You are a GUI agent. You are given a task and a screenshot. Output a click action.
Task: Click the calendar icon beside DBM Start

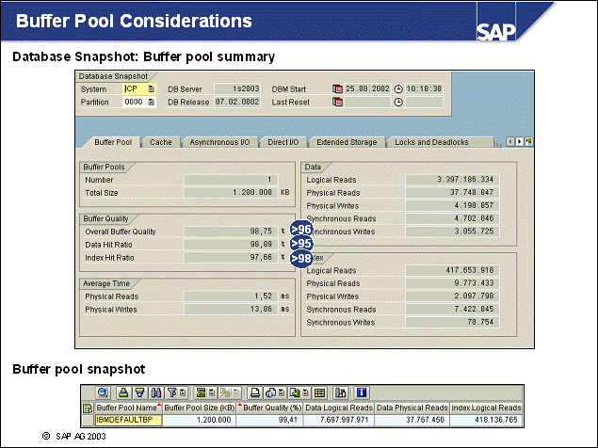[x=338, y=88]
